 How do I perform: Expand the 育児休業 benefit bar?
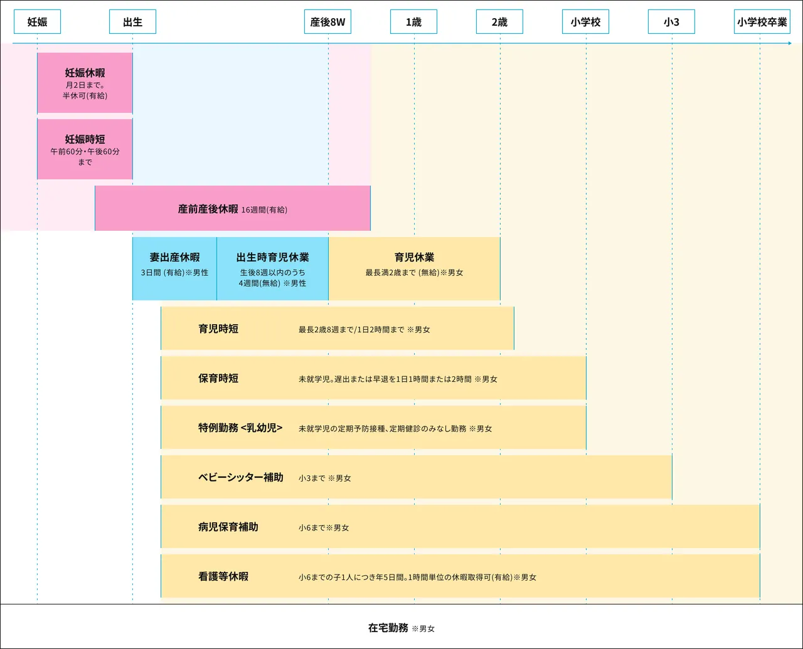click(414, 268)
